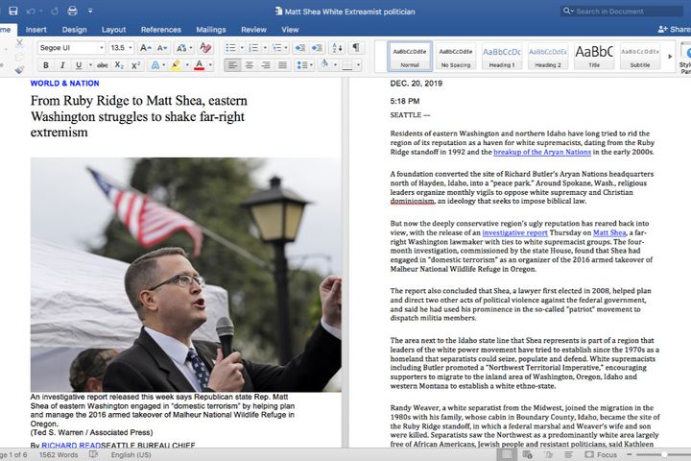Click the Redo/Repeat icon
The width and height of the screenshot is (691, 461).
click(55, 11)
